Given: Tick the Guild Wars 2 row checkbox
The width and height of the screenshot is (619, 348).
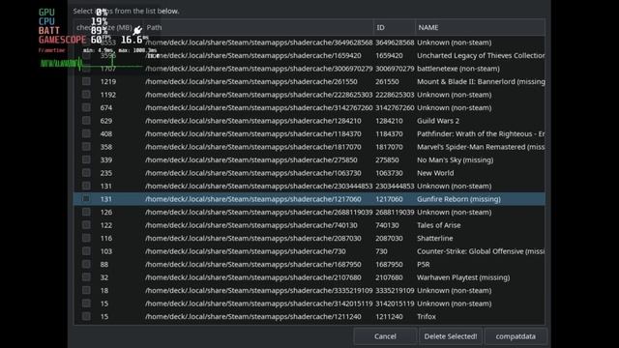Looking at the screenshot, I should pyautogui.click(x=86, y=121).
